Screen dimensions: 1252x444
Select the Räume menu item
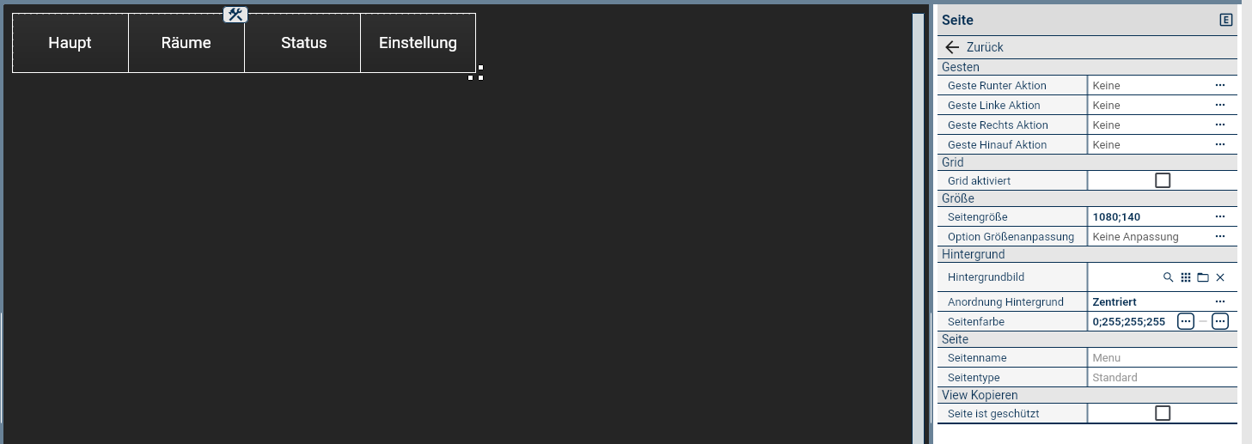[x=186, y=43]
